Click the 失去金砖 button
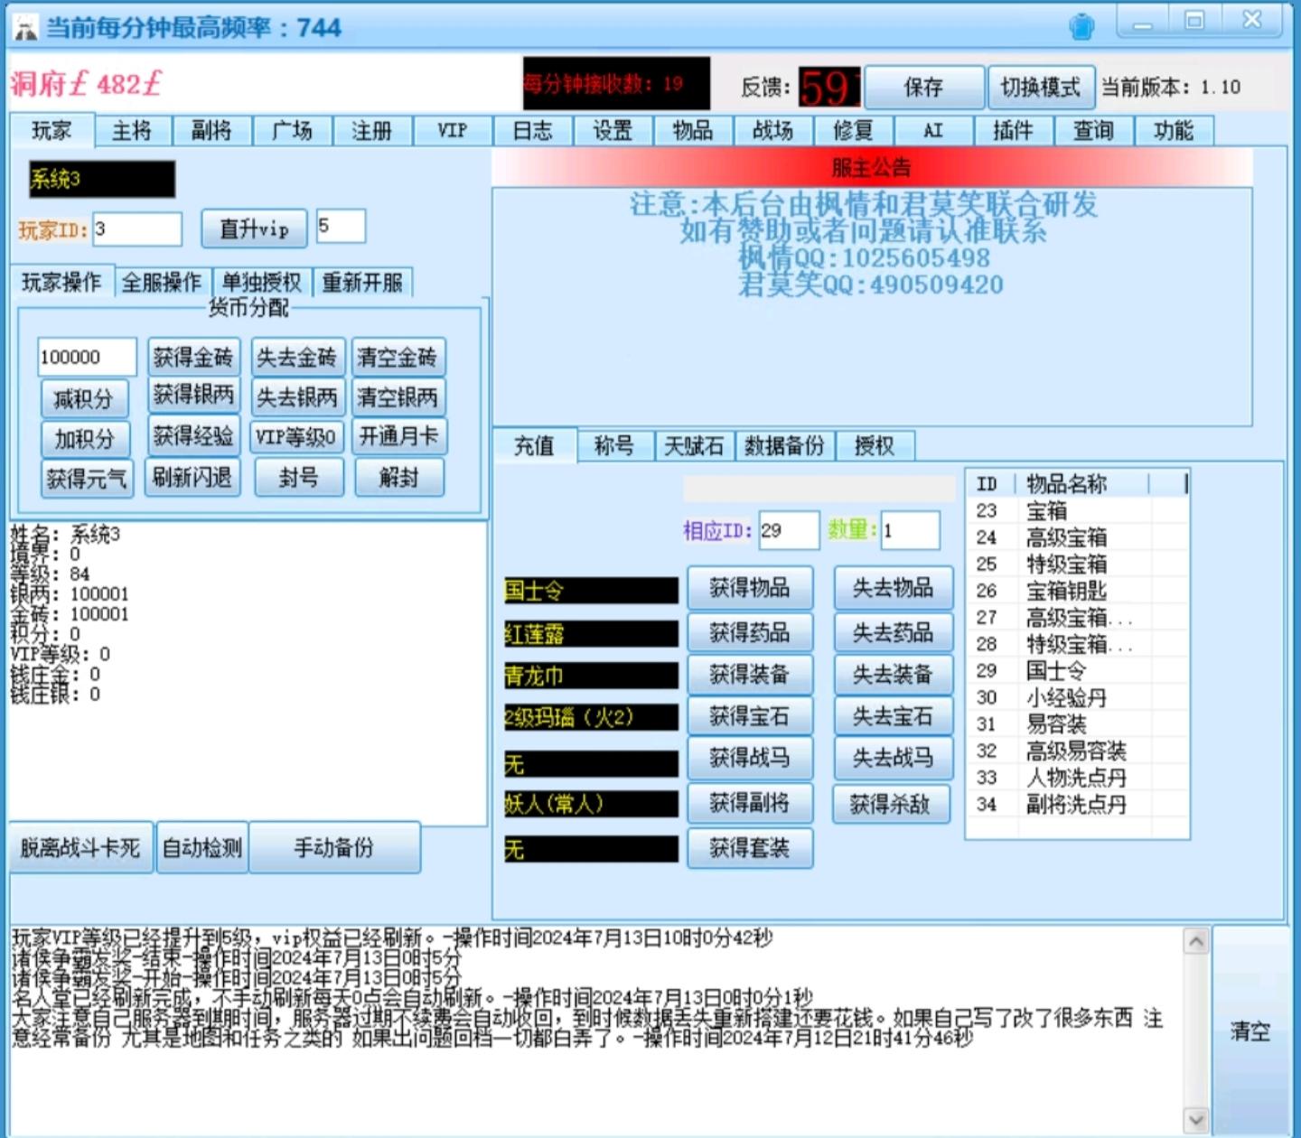The image size is (1301, 1138). 297,358
